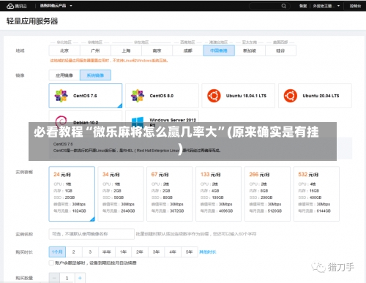Select the 北京 region
Screen dimensions: 366x283
64,50
